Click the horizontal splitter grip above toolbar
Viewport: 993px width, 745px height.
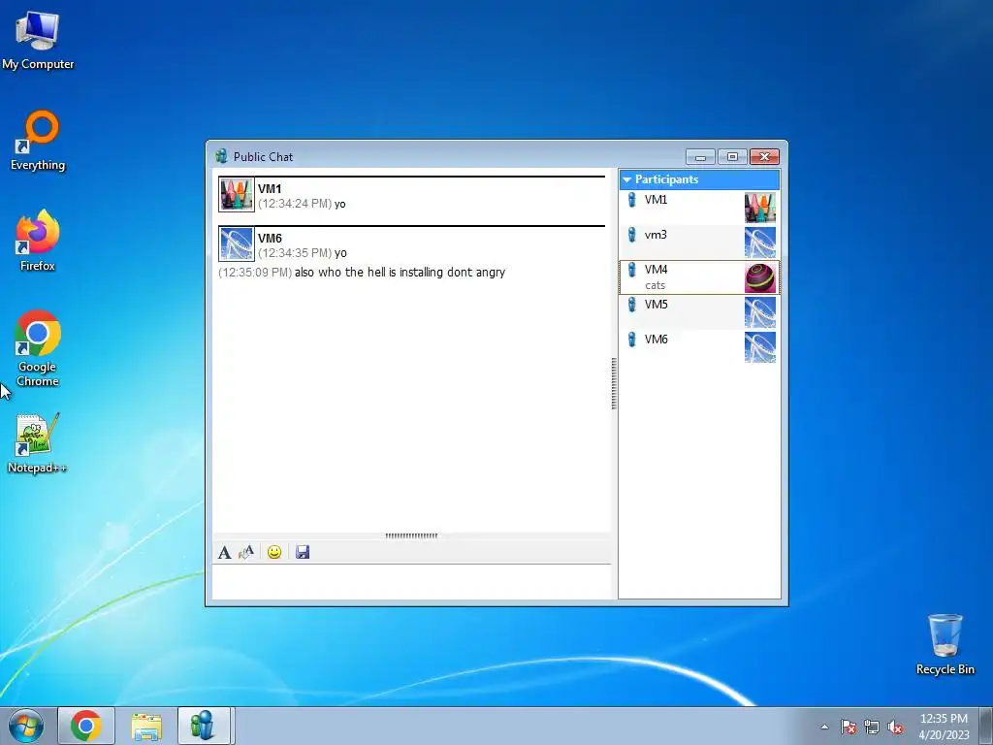point(411,535)
